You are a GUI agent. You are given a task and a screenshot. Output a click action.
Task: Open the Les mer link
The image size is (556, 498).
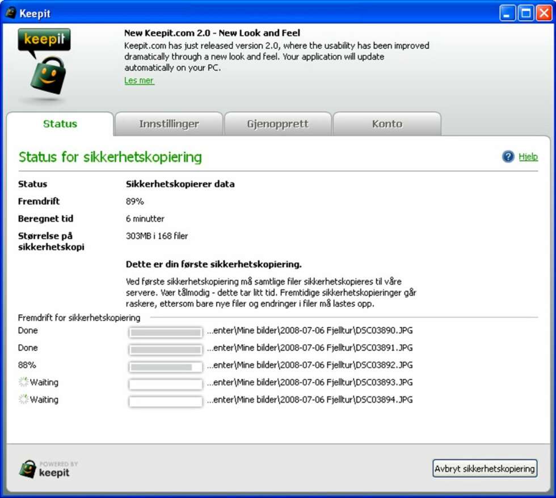(x=139, y=81)
